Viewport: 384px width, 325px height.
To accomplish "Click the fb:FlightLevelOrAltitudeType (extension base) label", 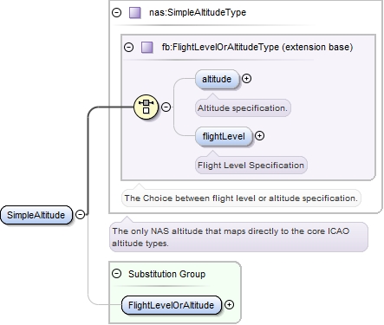I will pos(257,47).
